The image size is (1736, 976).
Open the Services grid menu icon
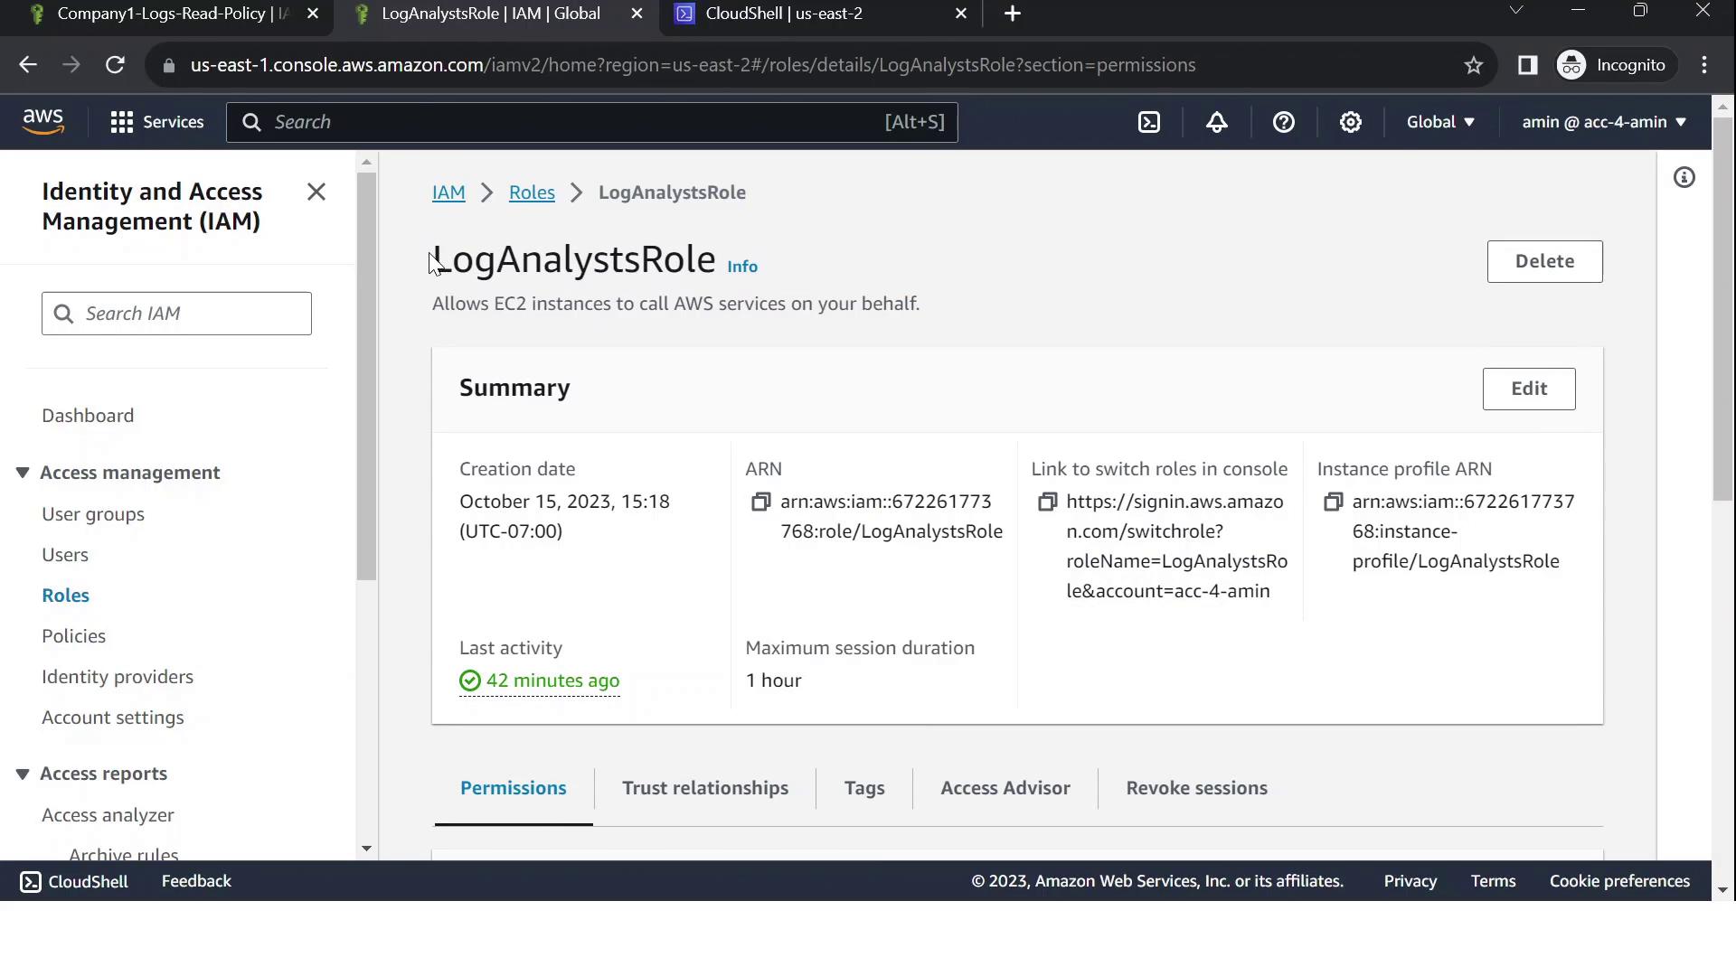pyautogui.click(x=122, y=122)
